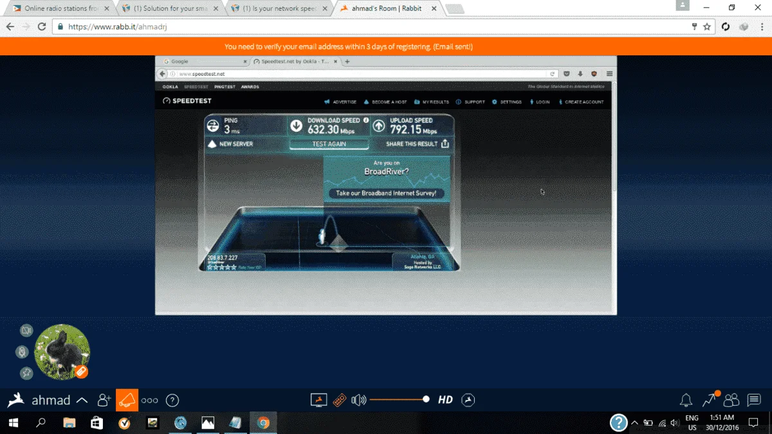This screenshot has height=434, width=772.
Task: Open remote Firefox hamburger menu
Action: pyautogui.click(x=609, y=74)
